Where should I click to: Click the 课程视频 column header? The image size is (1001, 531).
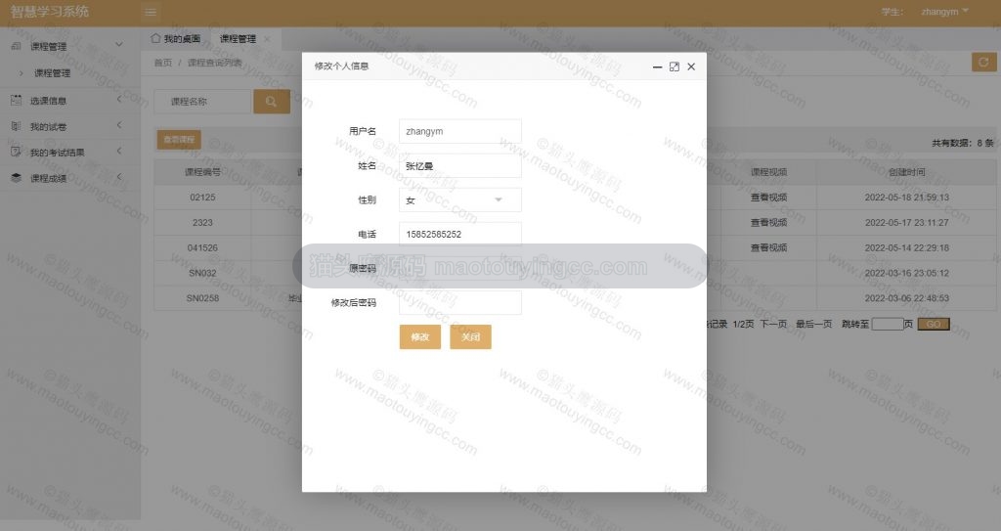[x=768, y=172]
